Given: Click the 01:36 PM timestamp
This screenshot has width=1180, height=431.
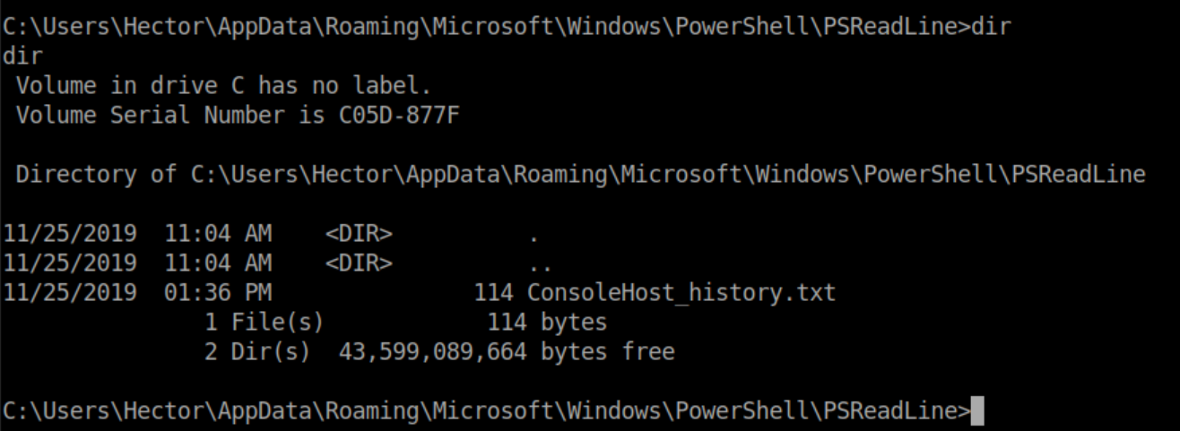Looking at the screenshot, I should click(218, 293).
